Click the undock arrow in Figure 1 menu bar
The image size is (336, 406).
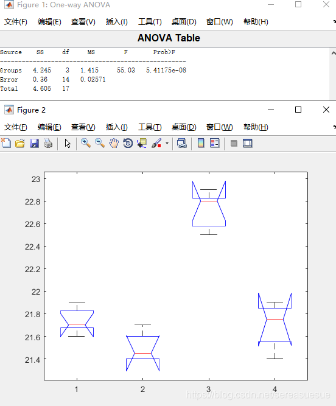(334, 22)
